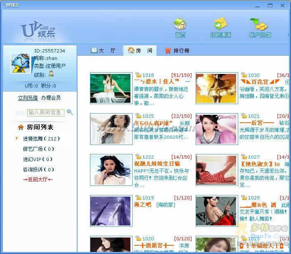This screenshot has height=254, width=291.
Task: Open room 1021 thumbnail image
Action: [x=217, y=129]
